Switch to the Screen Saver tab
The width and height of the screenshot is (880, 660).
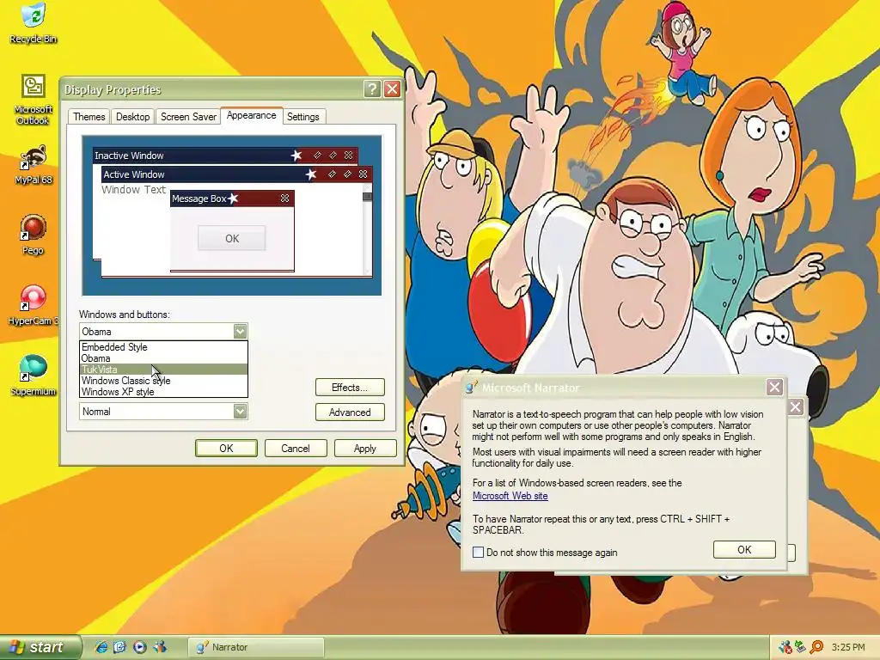click(x=188, y=117)
